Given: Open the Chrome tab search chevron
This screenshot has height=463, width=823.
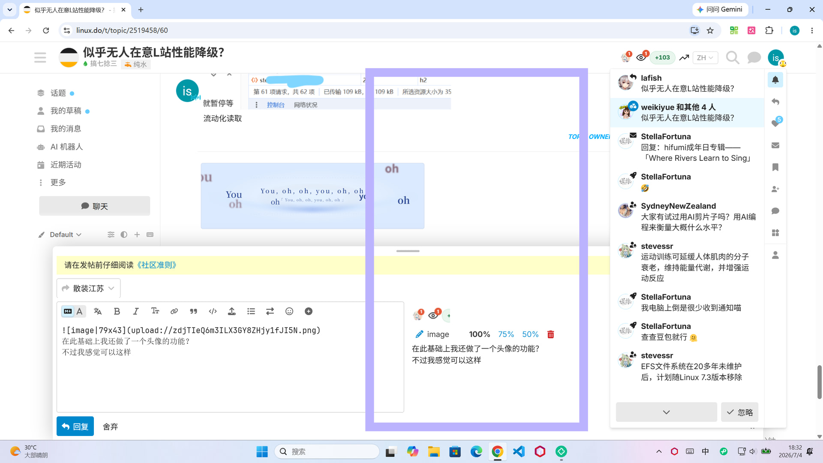Looking at the screenshot, I should click(x=9, y=9).
